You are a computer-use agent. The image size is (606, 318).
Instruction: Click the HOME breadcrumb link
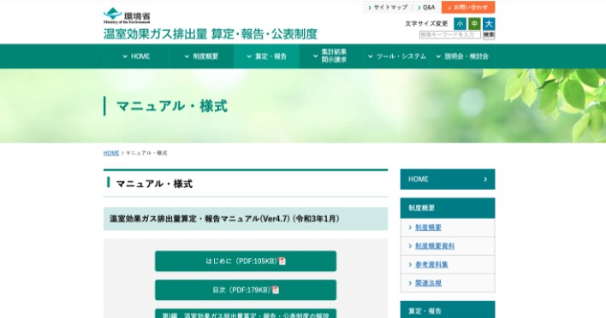111,153
